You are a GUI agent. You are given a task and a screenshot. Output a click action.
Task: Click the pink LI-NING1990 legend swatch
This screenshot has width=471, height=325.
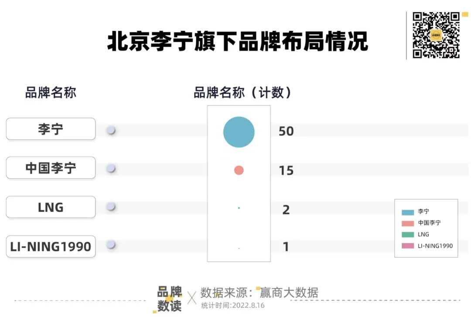coord(408,246)
